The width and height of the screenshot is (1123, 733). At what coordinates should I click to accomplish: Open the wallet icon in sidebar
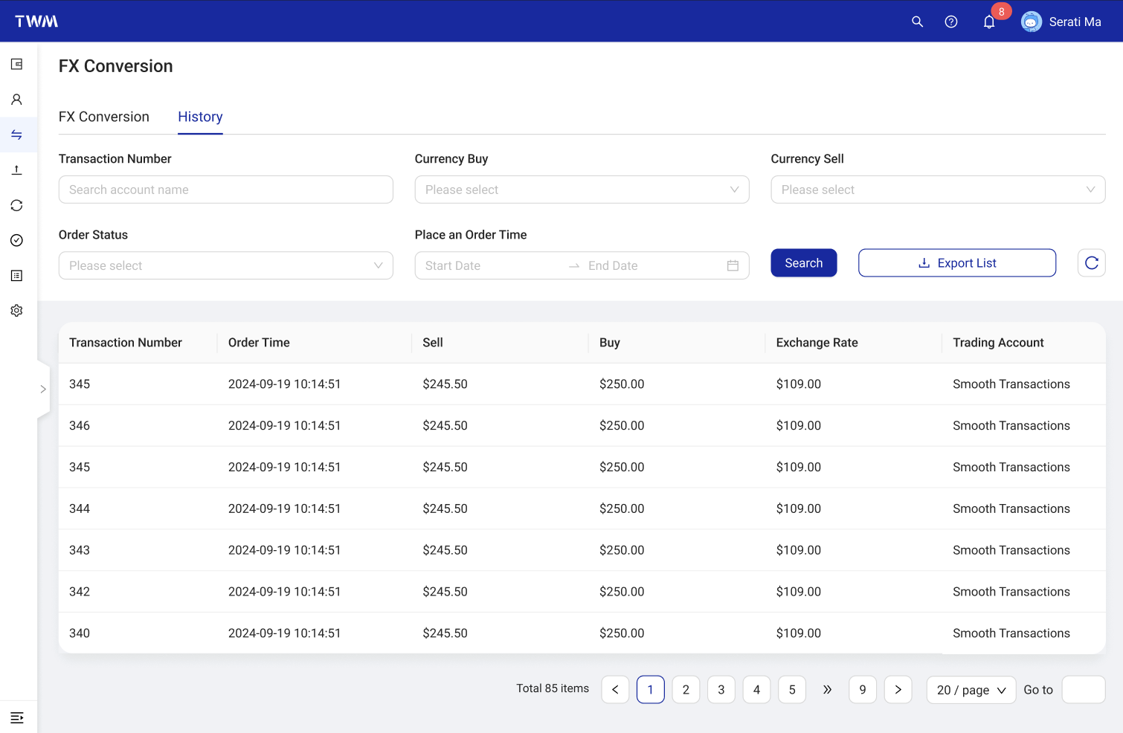[16, 64]
